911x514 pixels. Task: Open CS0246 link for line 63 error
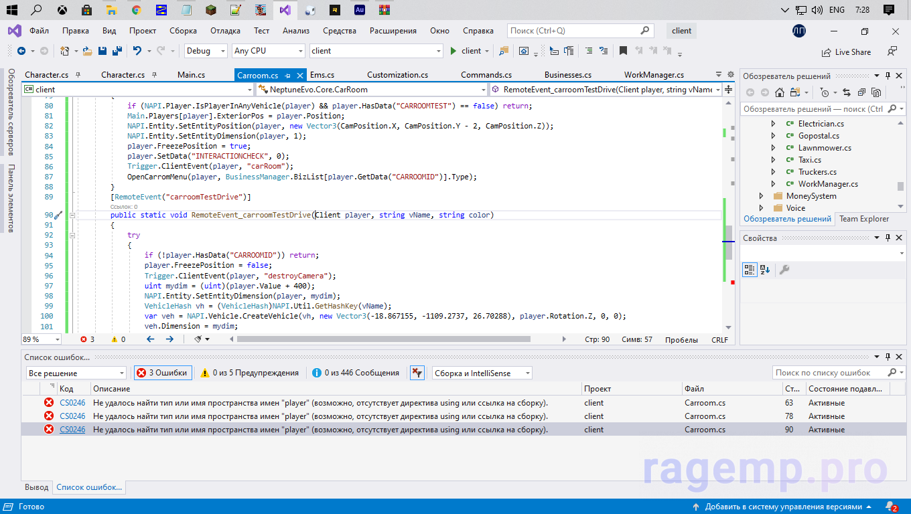coord(72,403)
